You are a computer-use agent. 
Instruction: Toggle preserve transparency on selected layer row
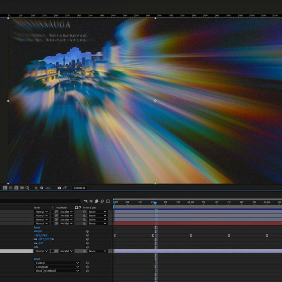(x=52, y=251)
